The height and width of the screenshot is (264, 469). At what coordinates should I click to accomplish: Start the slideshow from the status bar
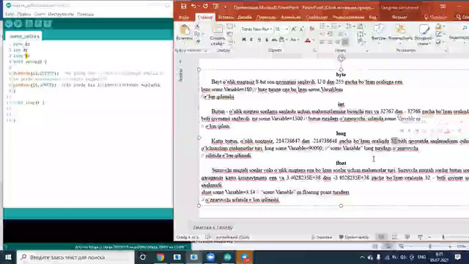coord(420,237)
